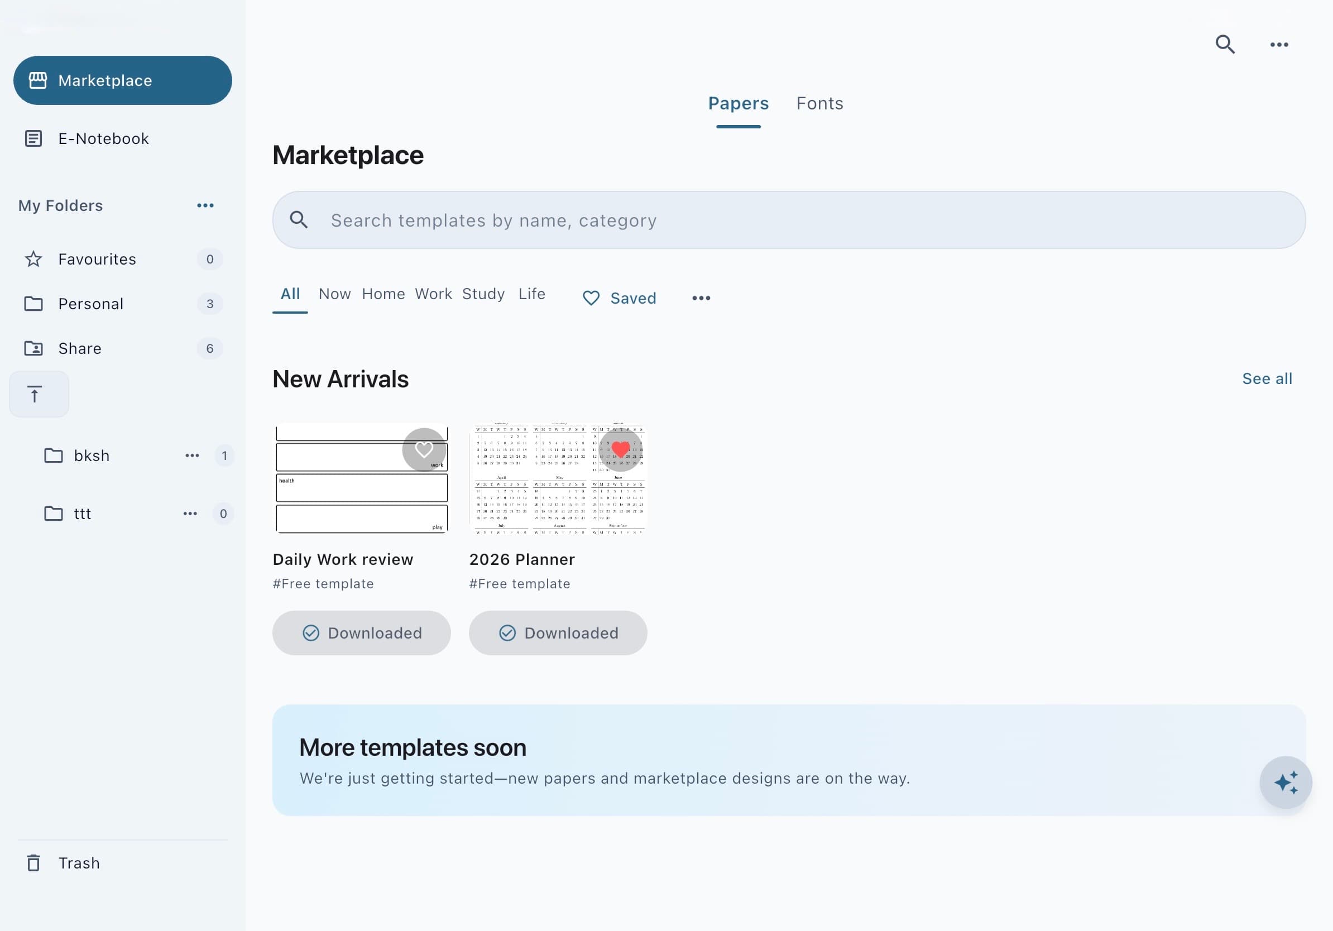Click the Personal count badge 3

coord(209,304)
